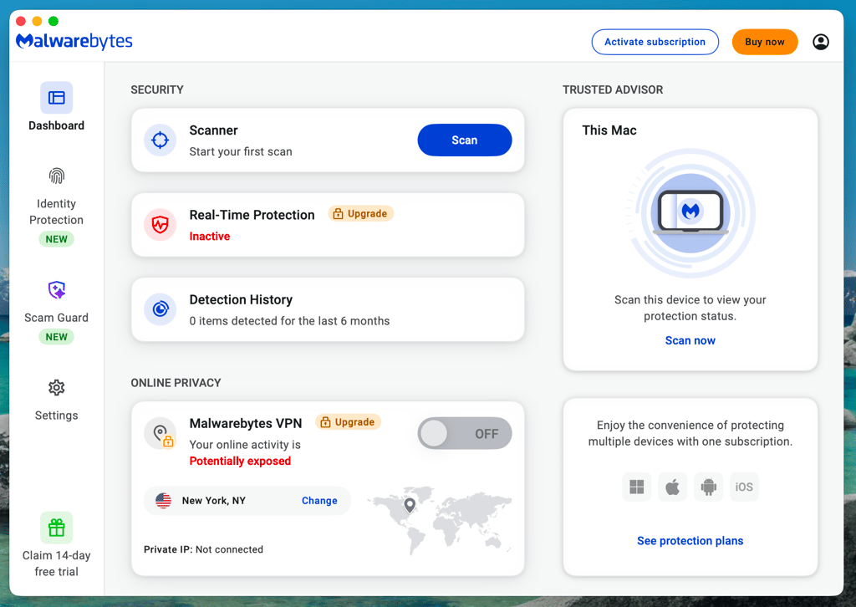Click the Detection History radar icon
Image resolution: width=856 pixels, height=607 pixels.
(x=160, y=309)
